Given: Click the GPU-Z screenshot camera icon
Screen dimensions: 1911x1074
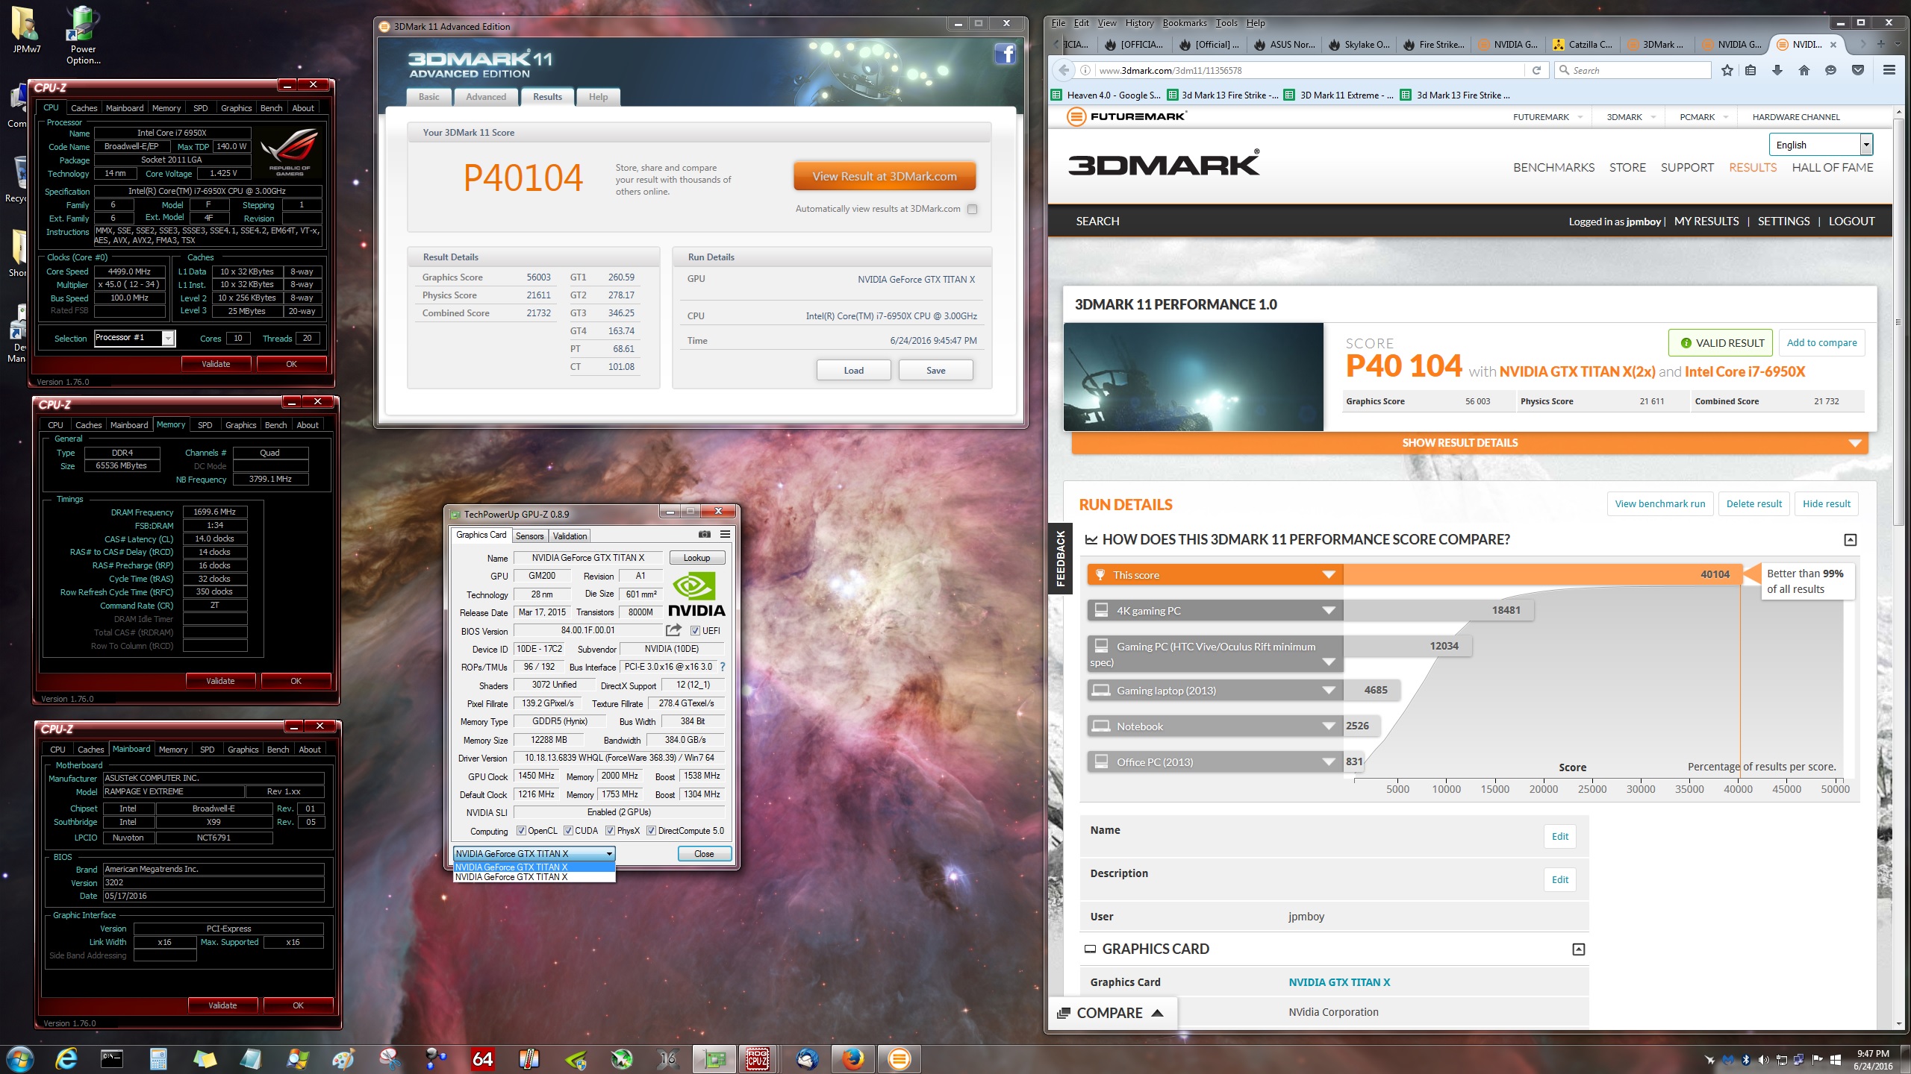Looking at the screenshot, I should pyautogui.click(x=704, y=535).
